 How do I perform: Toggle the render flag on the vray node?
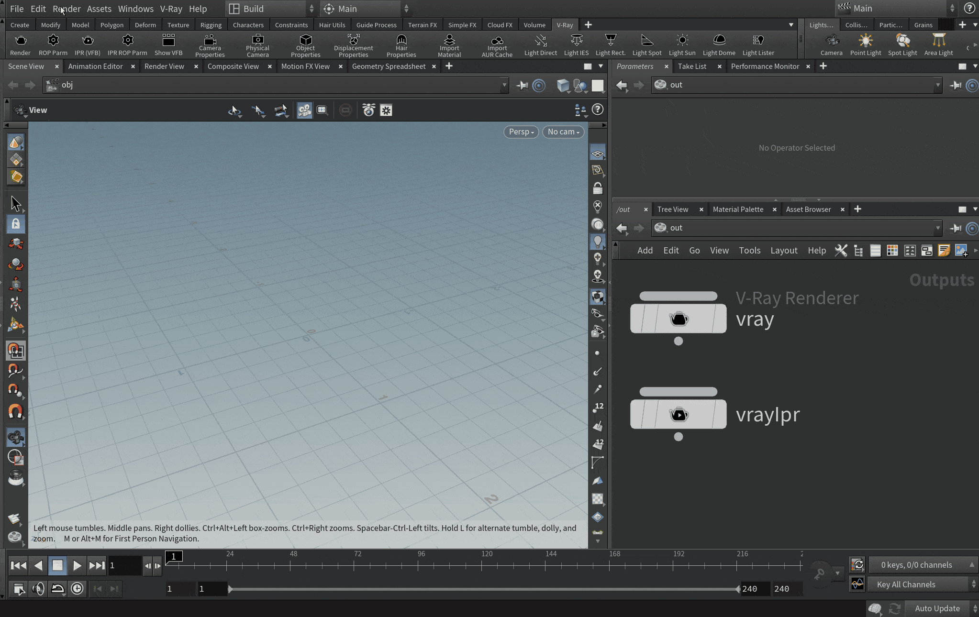tap(678, 342)
